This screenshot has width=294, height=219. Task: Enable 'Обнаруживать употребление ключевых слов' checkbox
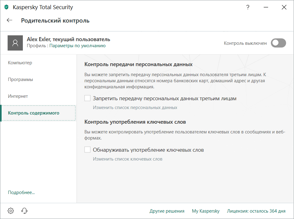(88, 150)
